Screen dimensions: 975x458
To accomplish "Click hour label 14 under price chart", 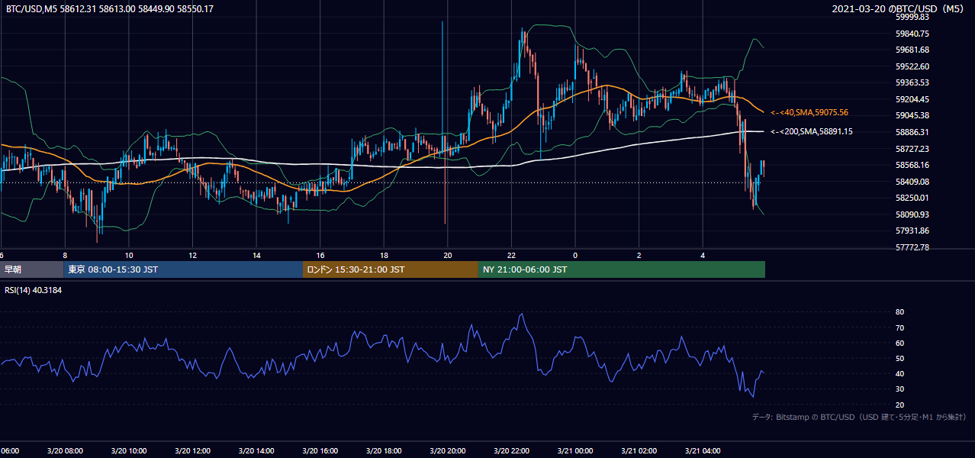I will click(x=256, y=256).
